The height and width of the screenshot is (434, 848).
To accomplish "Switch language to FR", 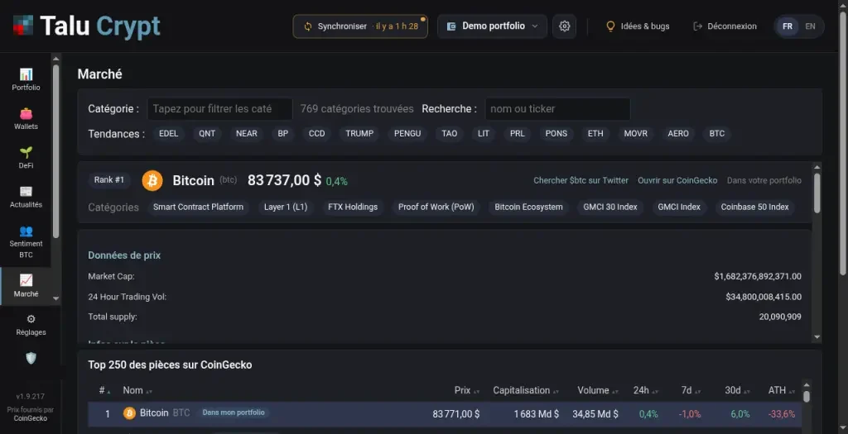I will tap(788, 26).
